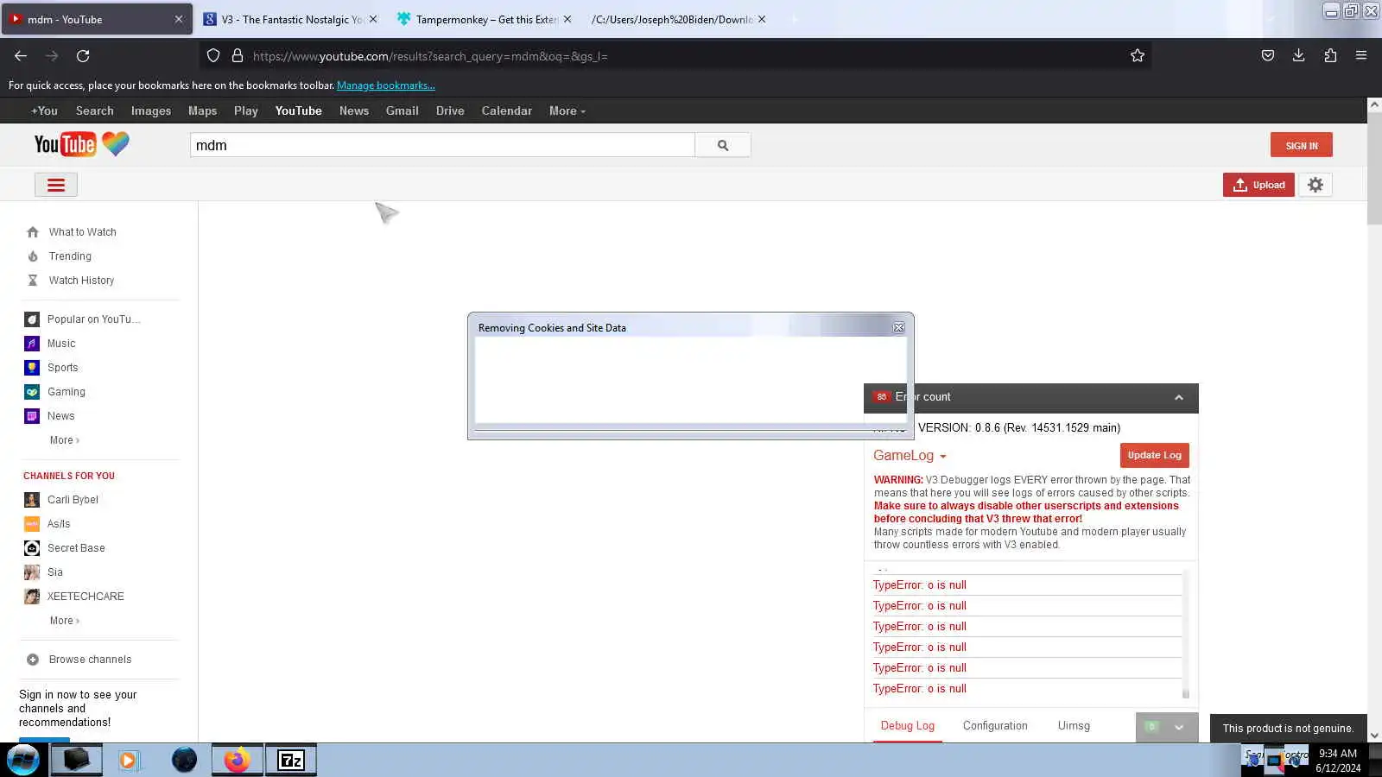Click the browser URL address bar
This screenshot has width=1382, height=777.
pos(674,56)
